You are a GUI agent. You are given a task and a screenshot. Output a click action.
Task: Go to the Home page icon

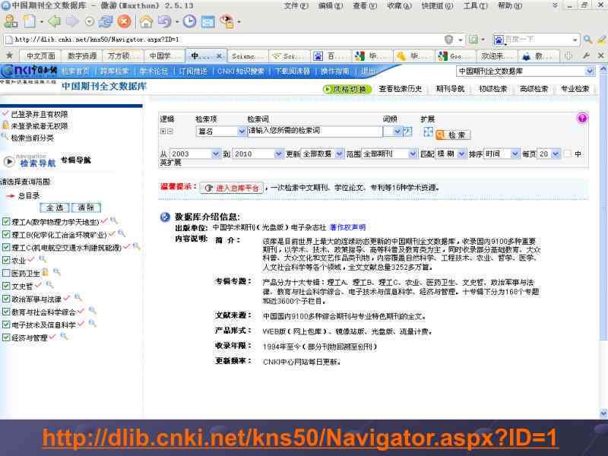click(x=146, y=22)
